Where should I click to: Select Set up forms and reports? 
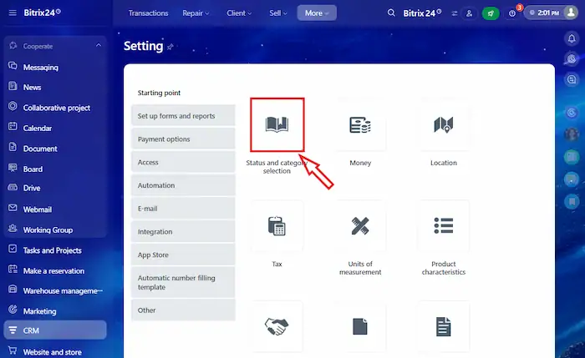pyautogui.click(x=183, y=116)
